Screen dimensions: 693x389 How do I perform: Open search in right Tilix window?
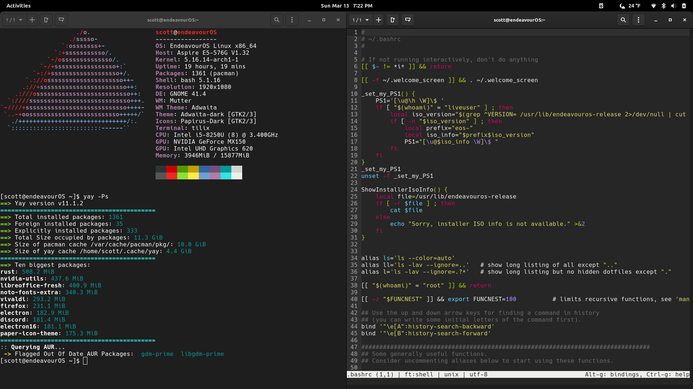click(x=623, y=20)
